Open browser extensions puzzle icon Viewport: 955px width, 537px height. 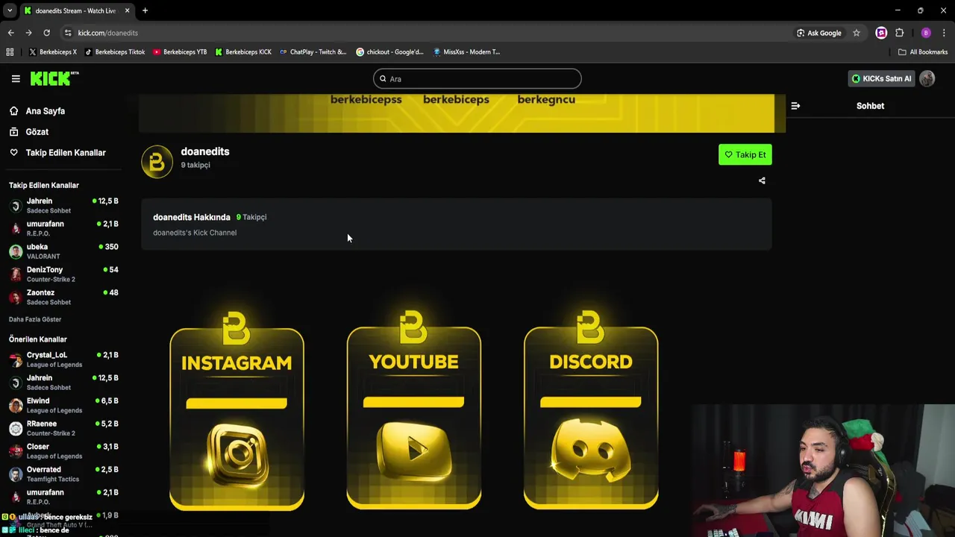coord(899,33)
